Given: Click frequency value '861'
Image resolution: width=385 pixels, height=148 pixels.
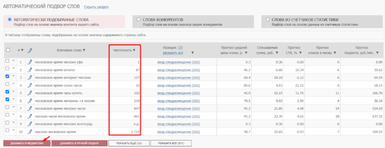Looking at the screenshot, I should click(137, 117).
